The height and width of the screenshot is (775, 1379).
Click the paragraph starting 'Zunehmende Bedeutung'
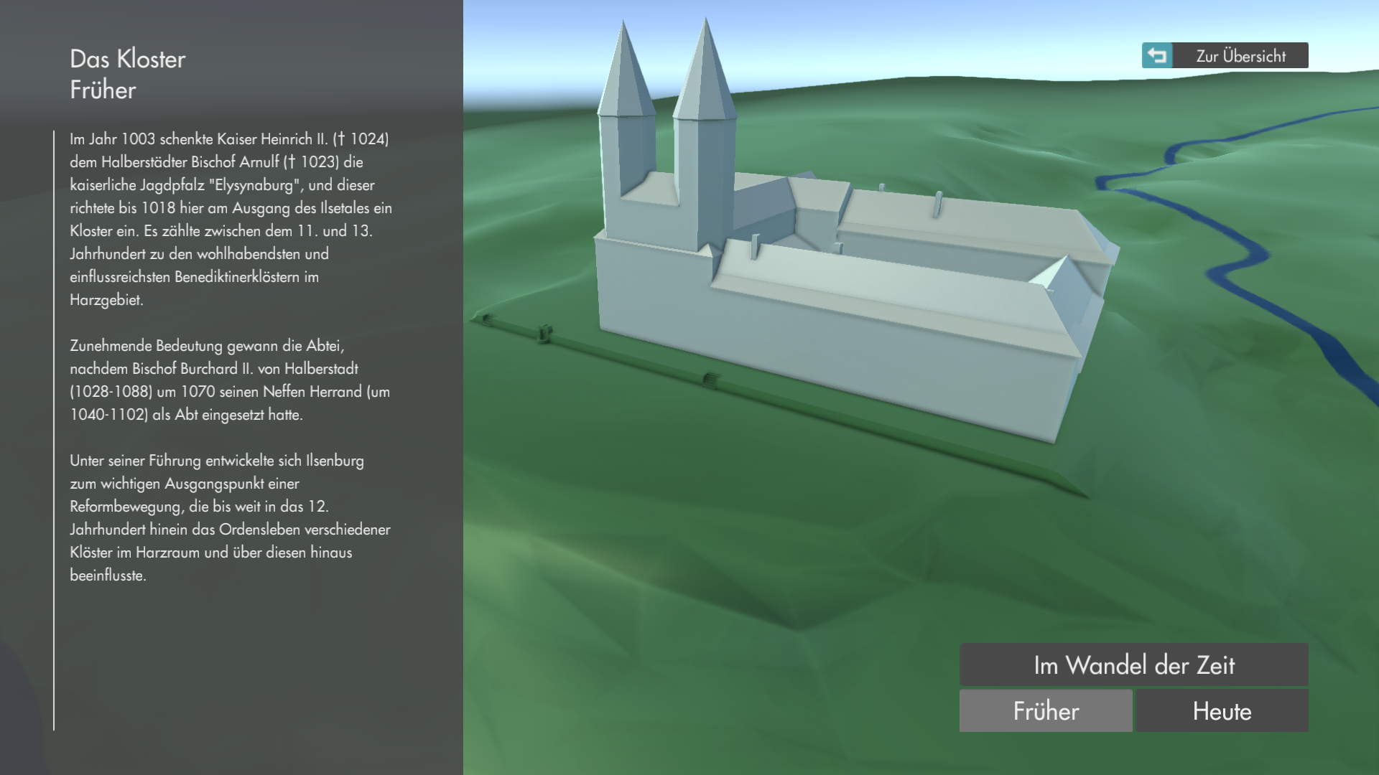pyautogui.click(x=230, y=380)
